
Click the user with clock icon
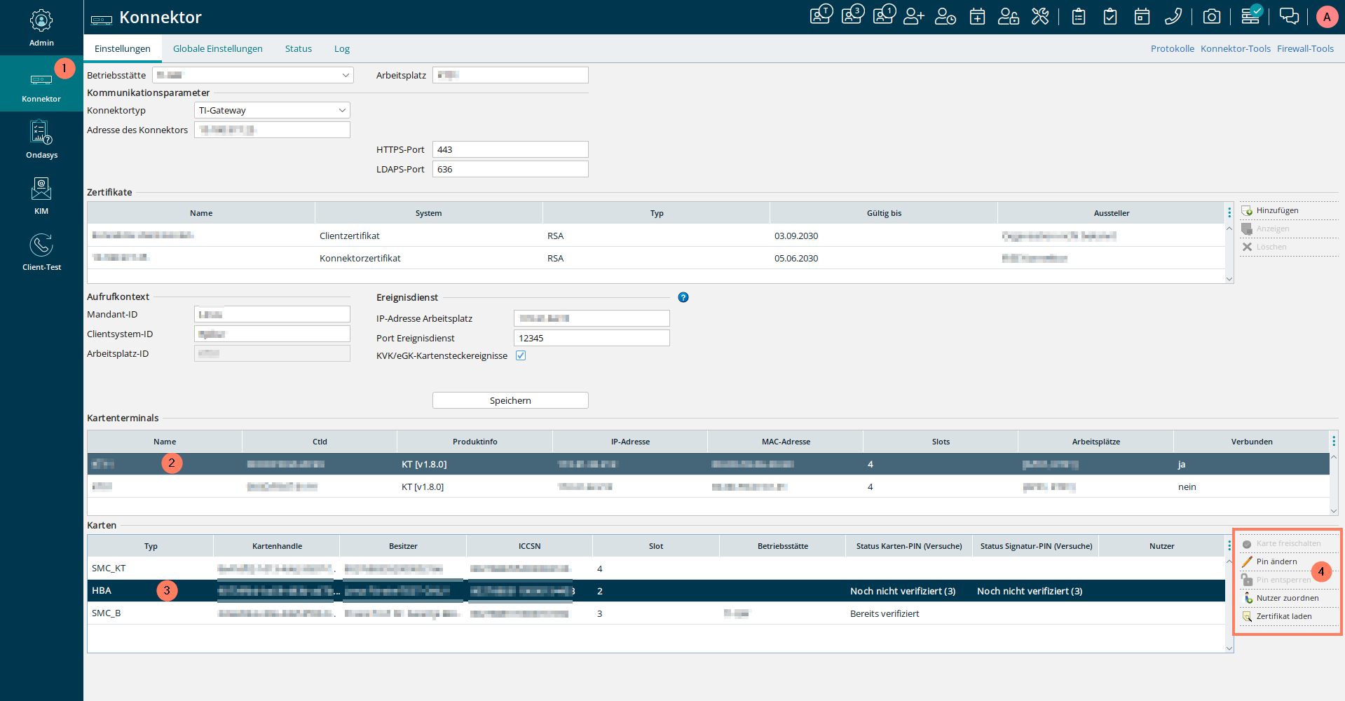[x=945, y=16]
